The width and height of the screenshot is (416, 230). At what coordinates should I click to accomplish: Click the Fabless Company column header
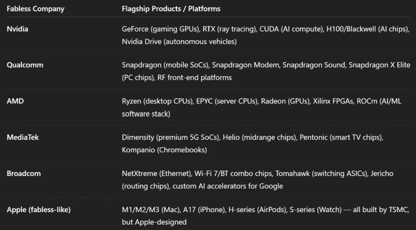[x=35, y=9]
